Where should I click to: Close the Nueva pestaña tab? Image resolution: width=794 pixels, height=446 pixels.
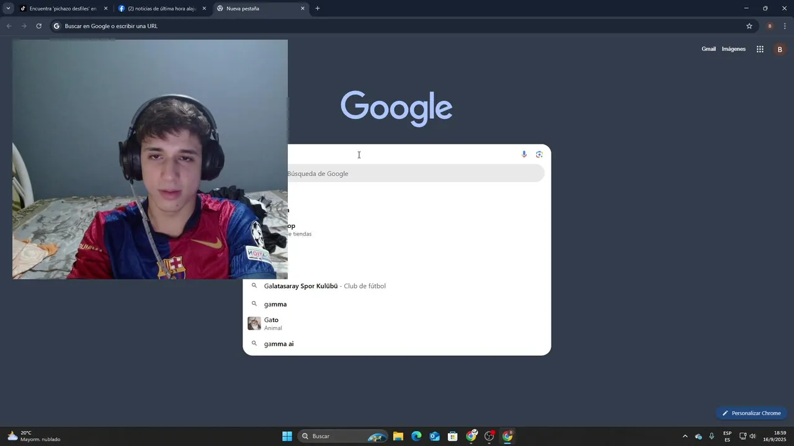pos(303,9)
